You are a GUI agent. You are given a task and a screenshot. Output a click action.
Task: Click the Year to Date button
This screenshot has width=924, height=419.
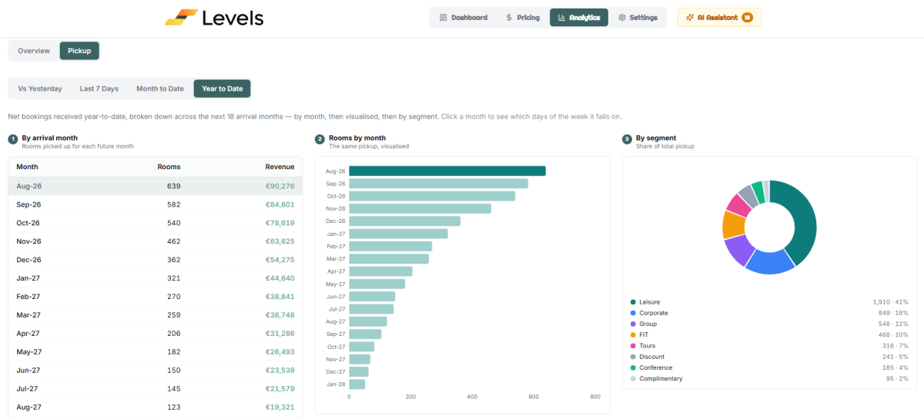(x=222, y=88)
